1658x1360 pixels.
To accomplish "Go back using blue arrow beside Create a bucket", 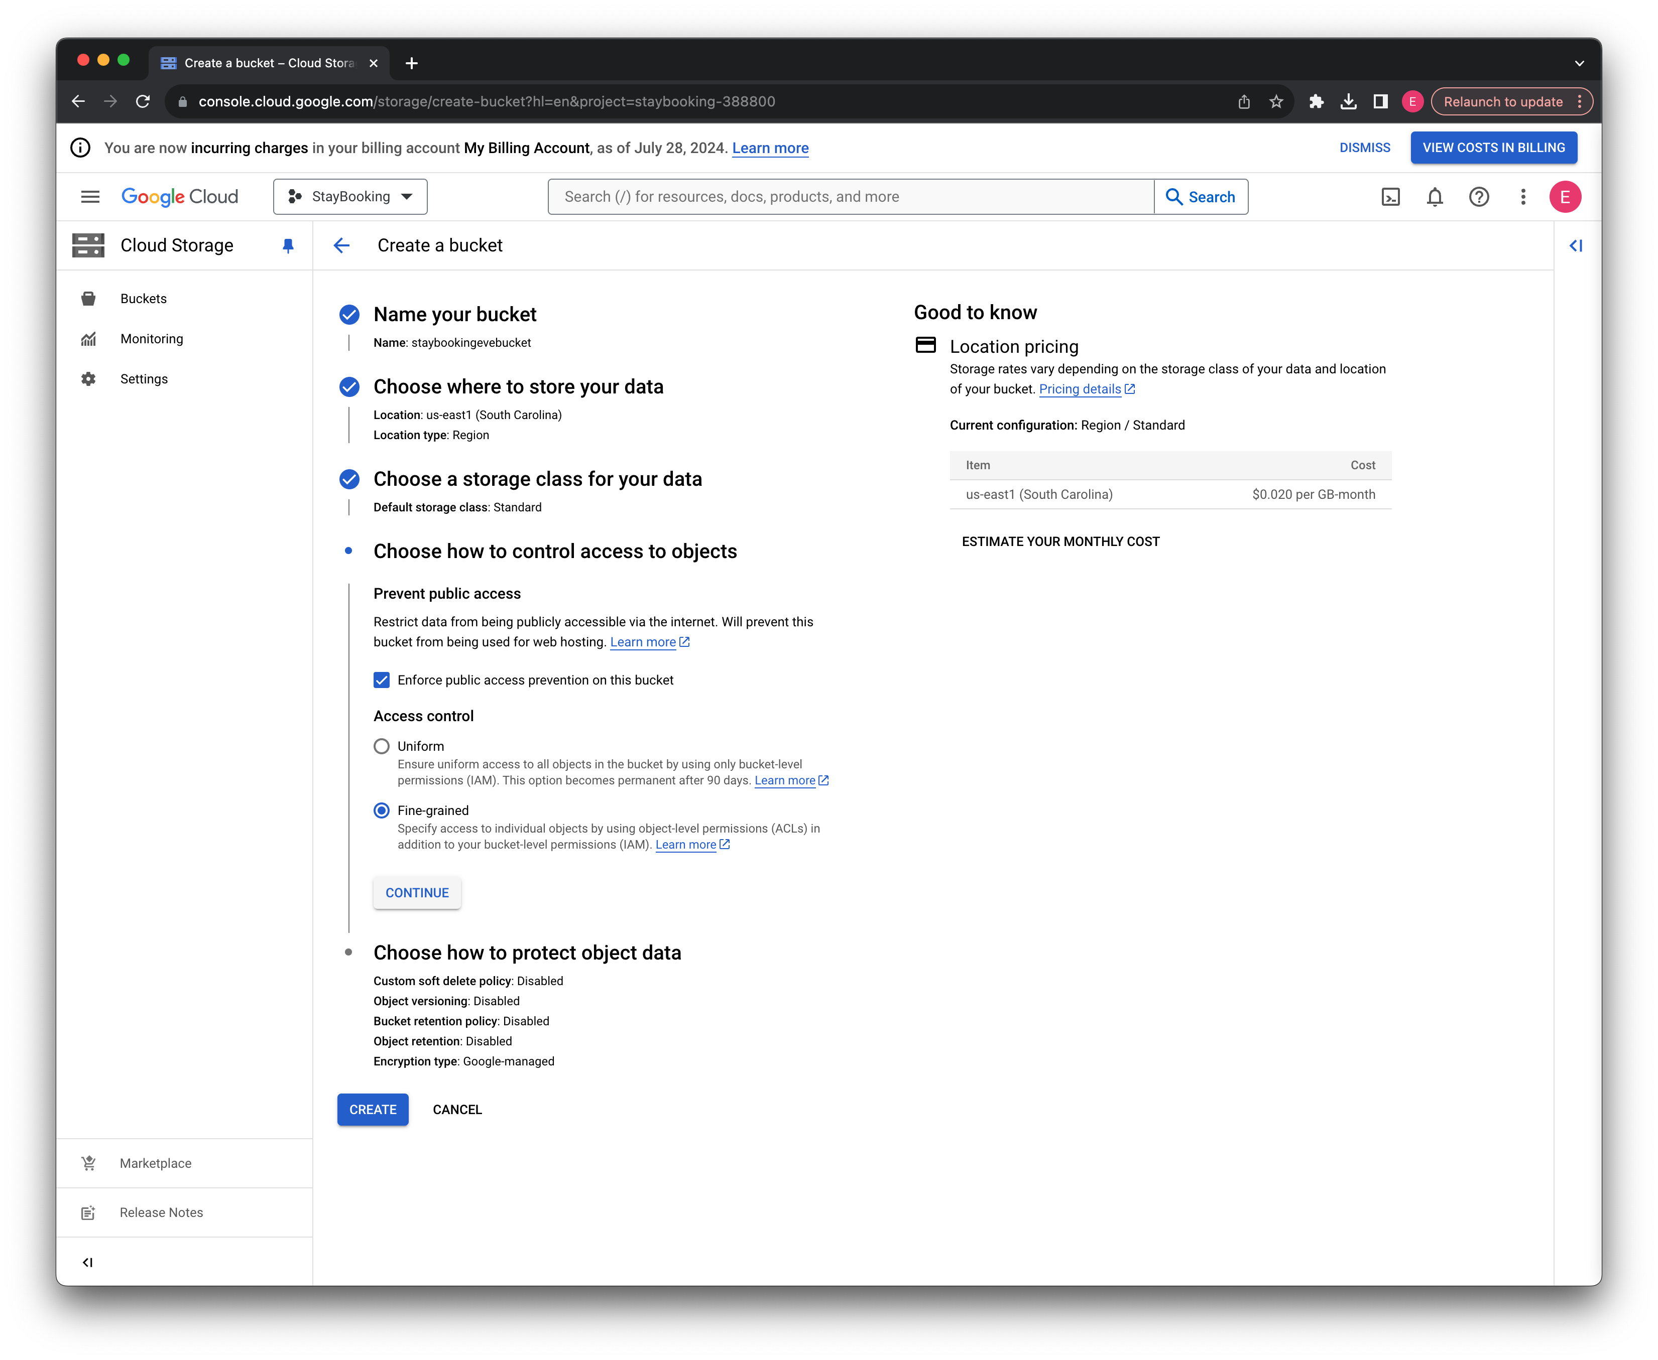I will (x=341, y=246).
